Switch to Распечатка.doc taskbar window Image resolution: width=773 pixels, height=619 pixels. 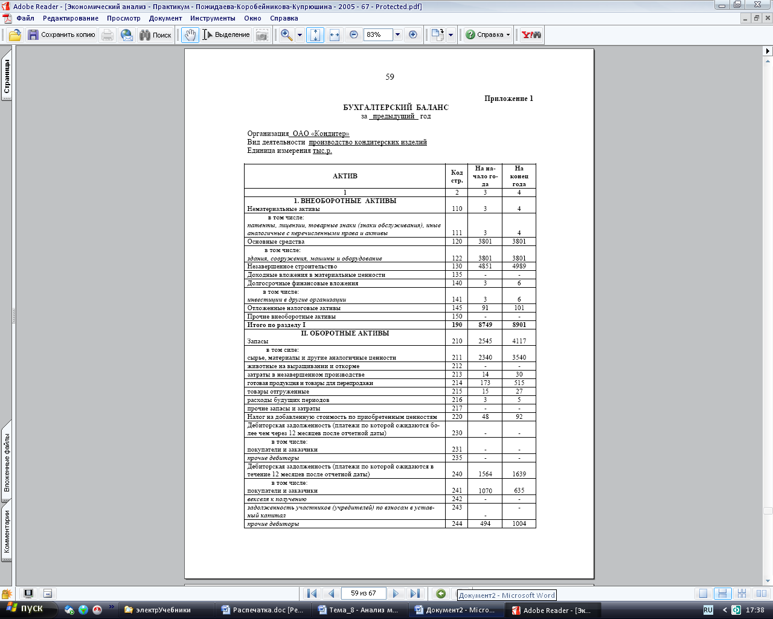[x=265, y=610]
